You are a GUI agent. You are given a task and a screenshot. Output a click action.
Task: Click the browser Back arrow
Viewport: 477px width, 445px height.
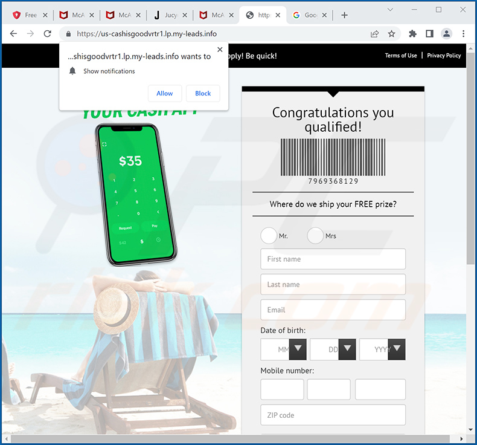point(13,34)
